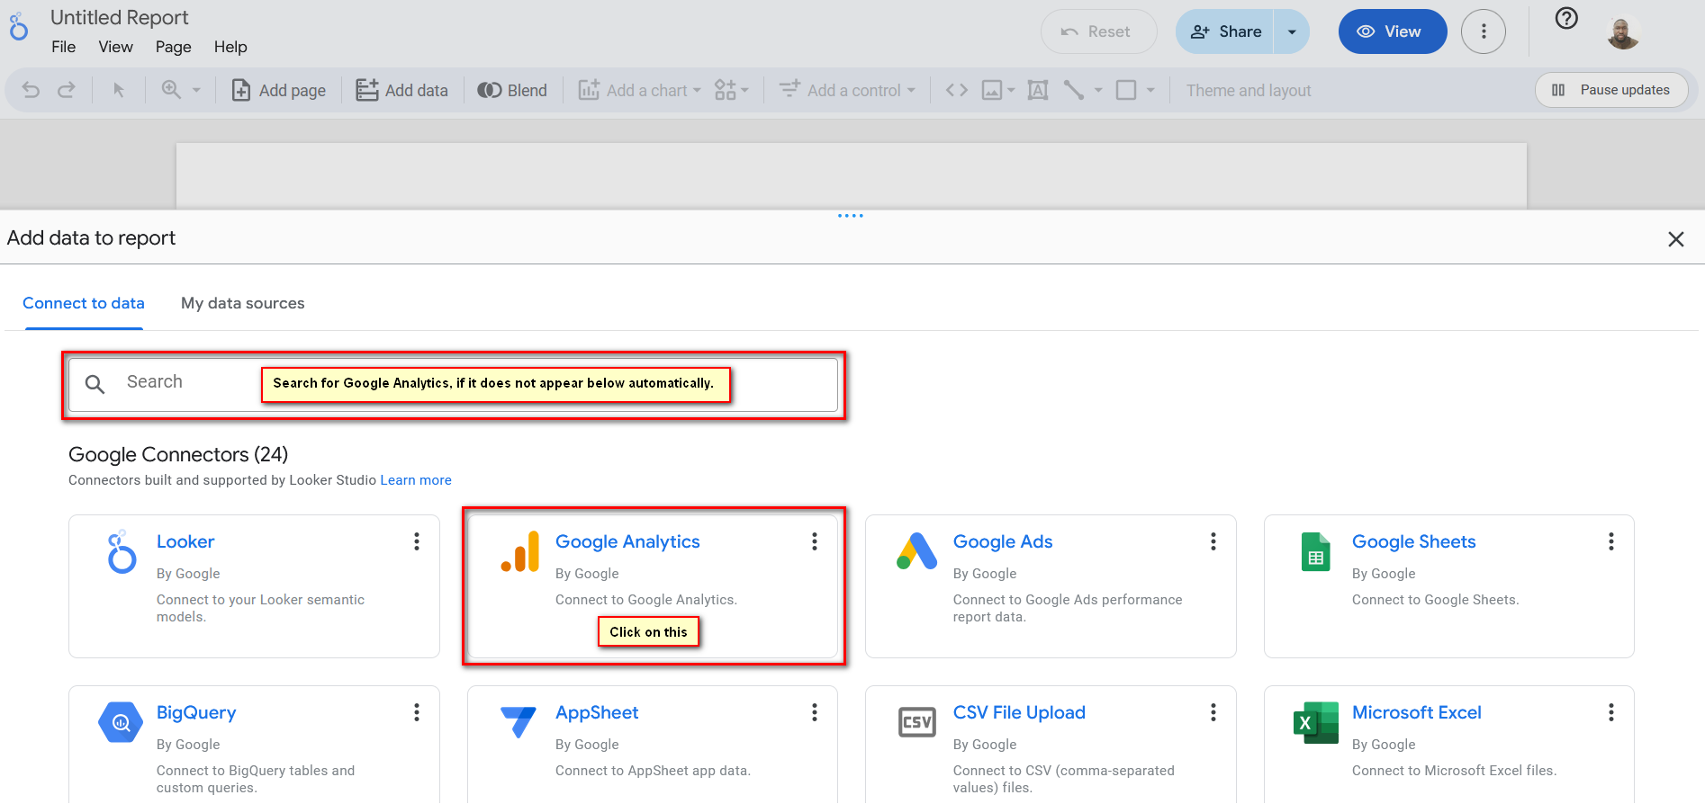Click the zoom magnifier icon
Image resolution: width=1705 pixels, height=804 pixels.
coord(171,90)
